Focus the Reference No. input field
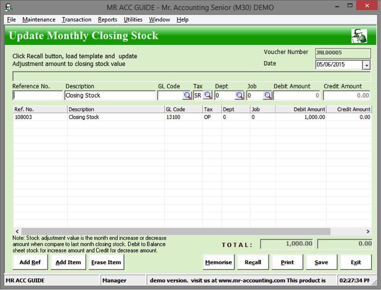The image size is (381, 290). point(37,96)
